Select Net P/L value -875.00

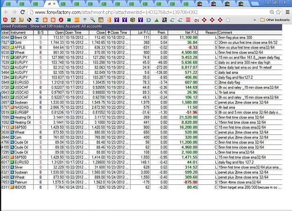pos(190,183)
